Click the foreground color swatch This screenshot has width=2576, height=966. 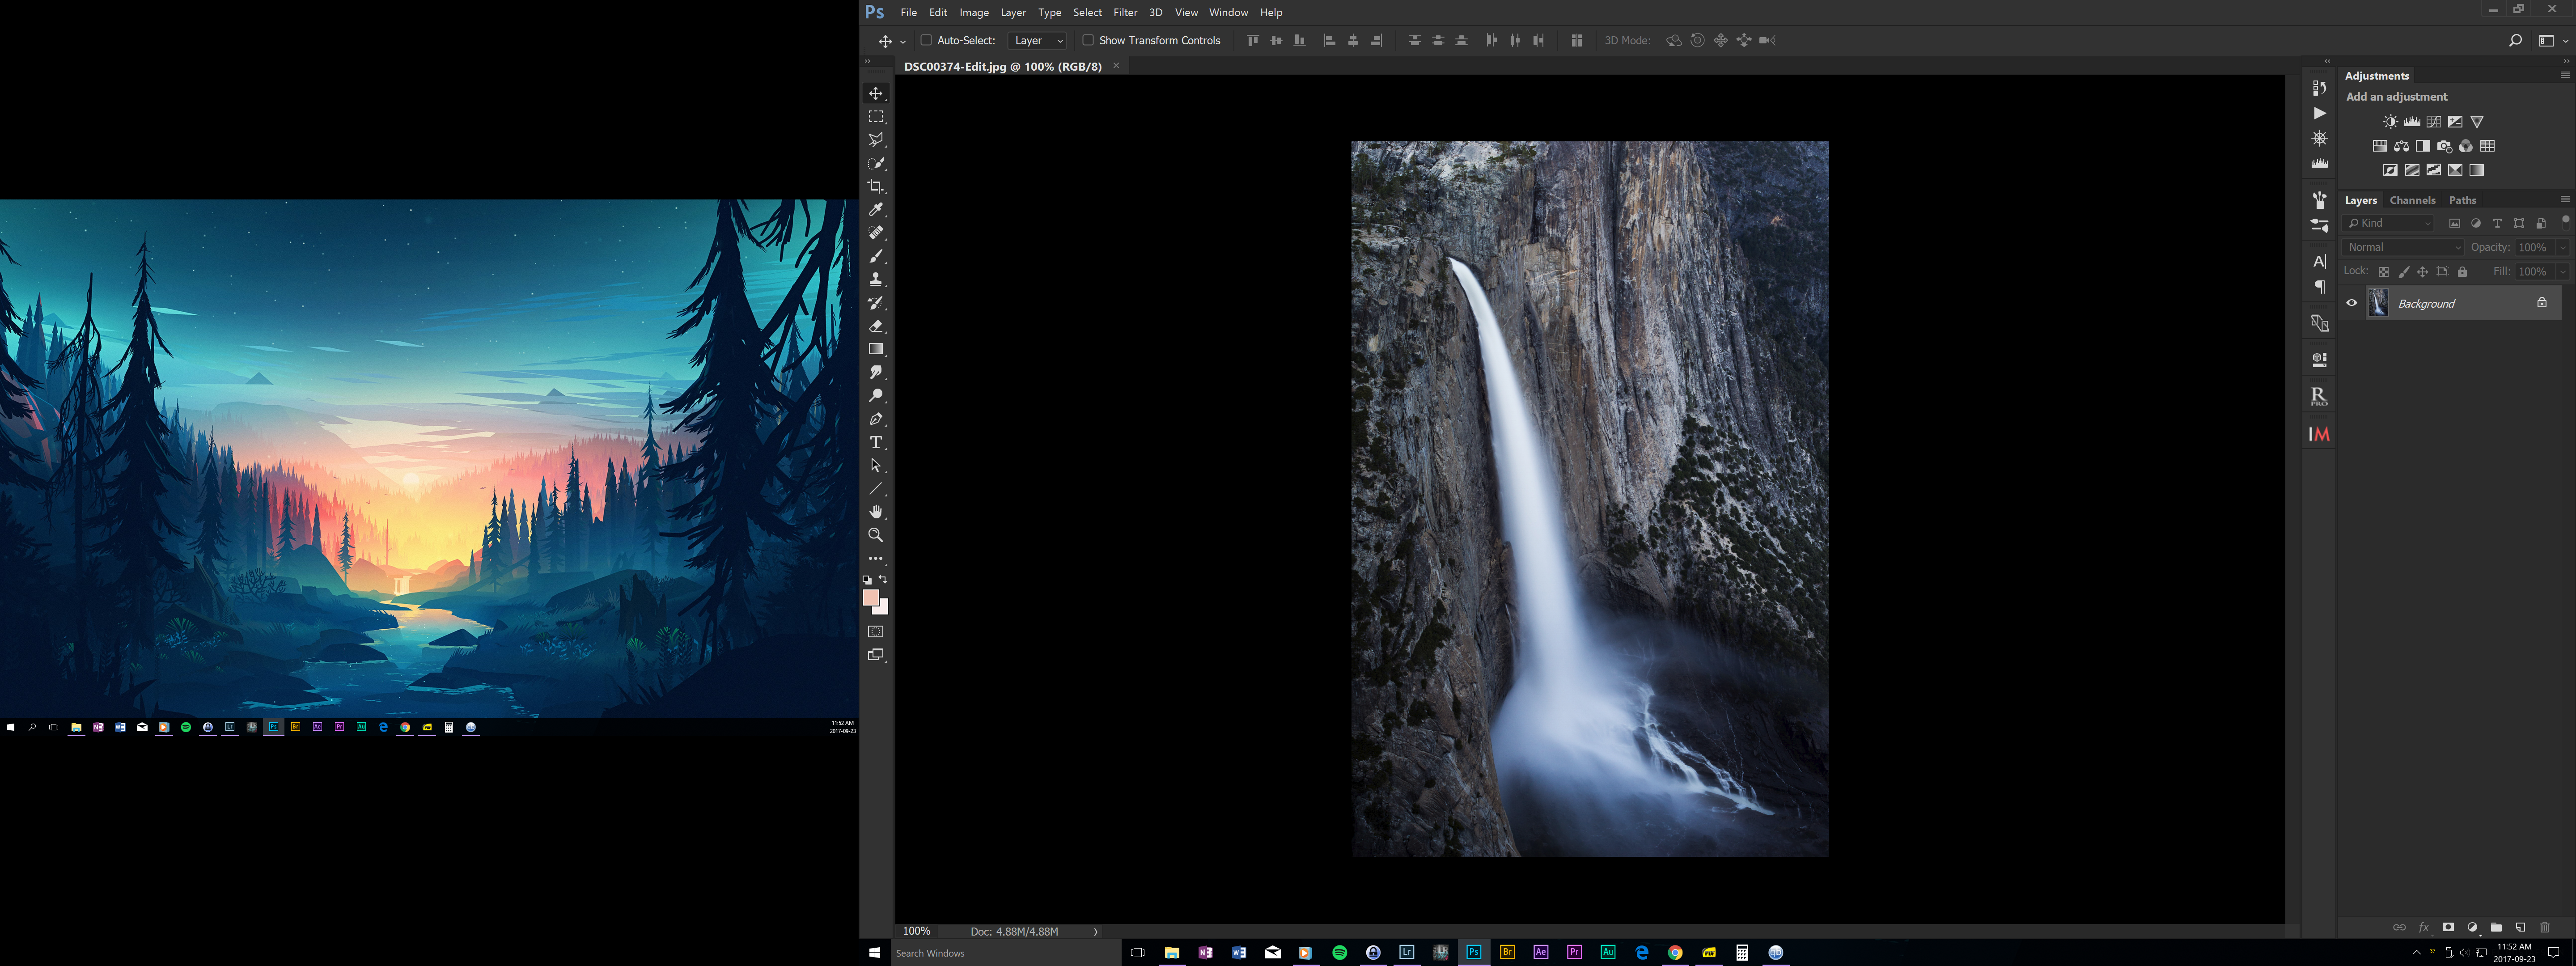point(871,597)
